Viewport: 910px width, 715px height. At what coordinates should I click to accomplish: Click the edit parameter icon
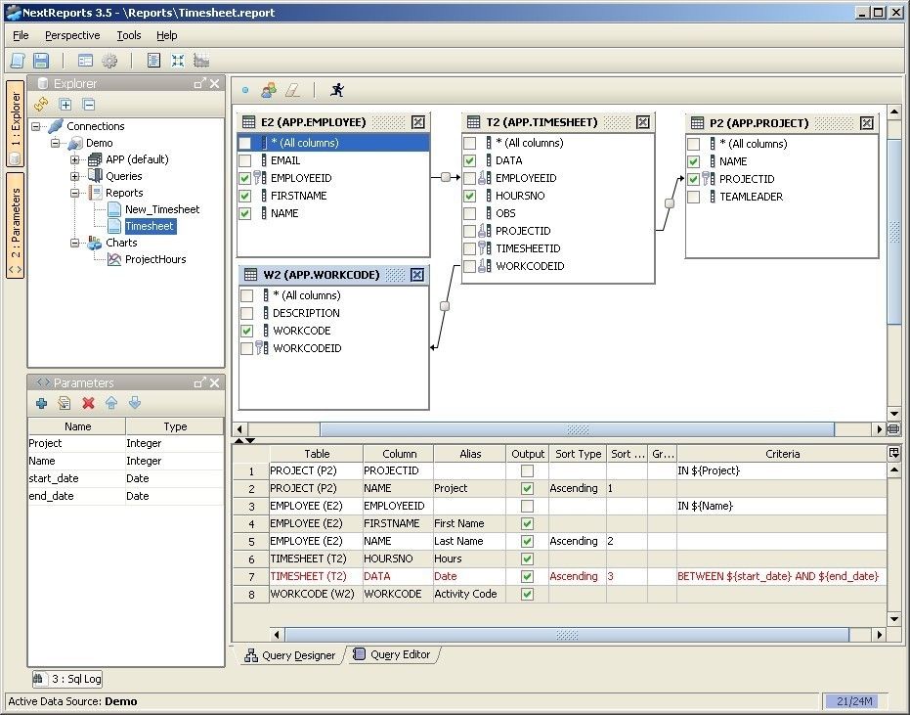pyautogui.click(x=65, y=403)
